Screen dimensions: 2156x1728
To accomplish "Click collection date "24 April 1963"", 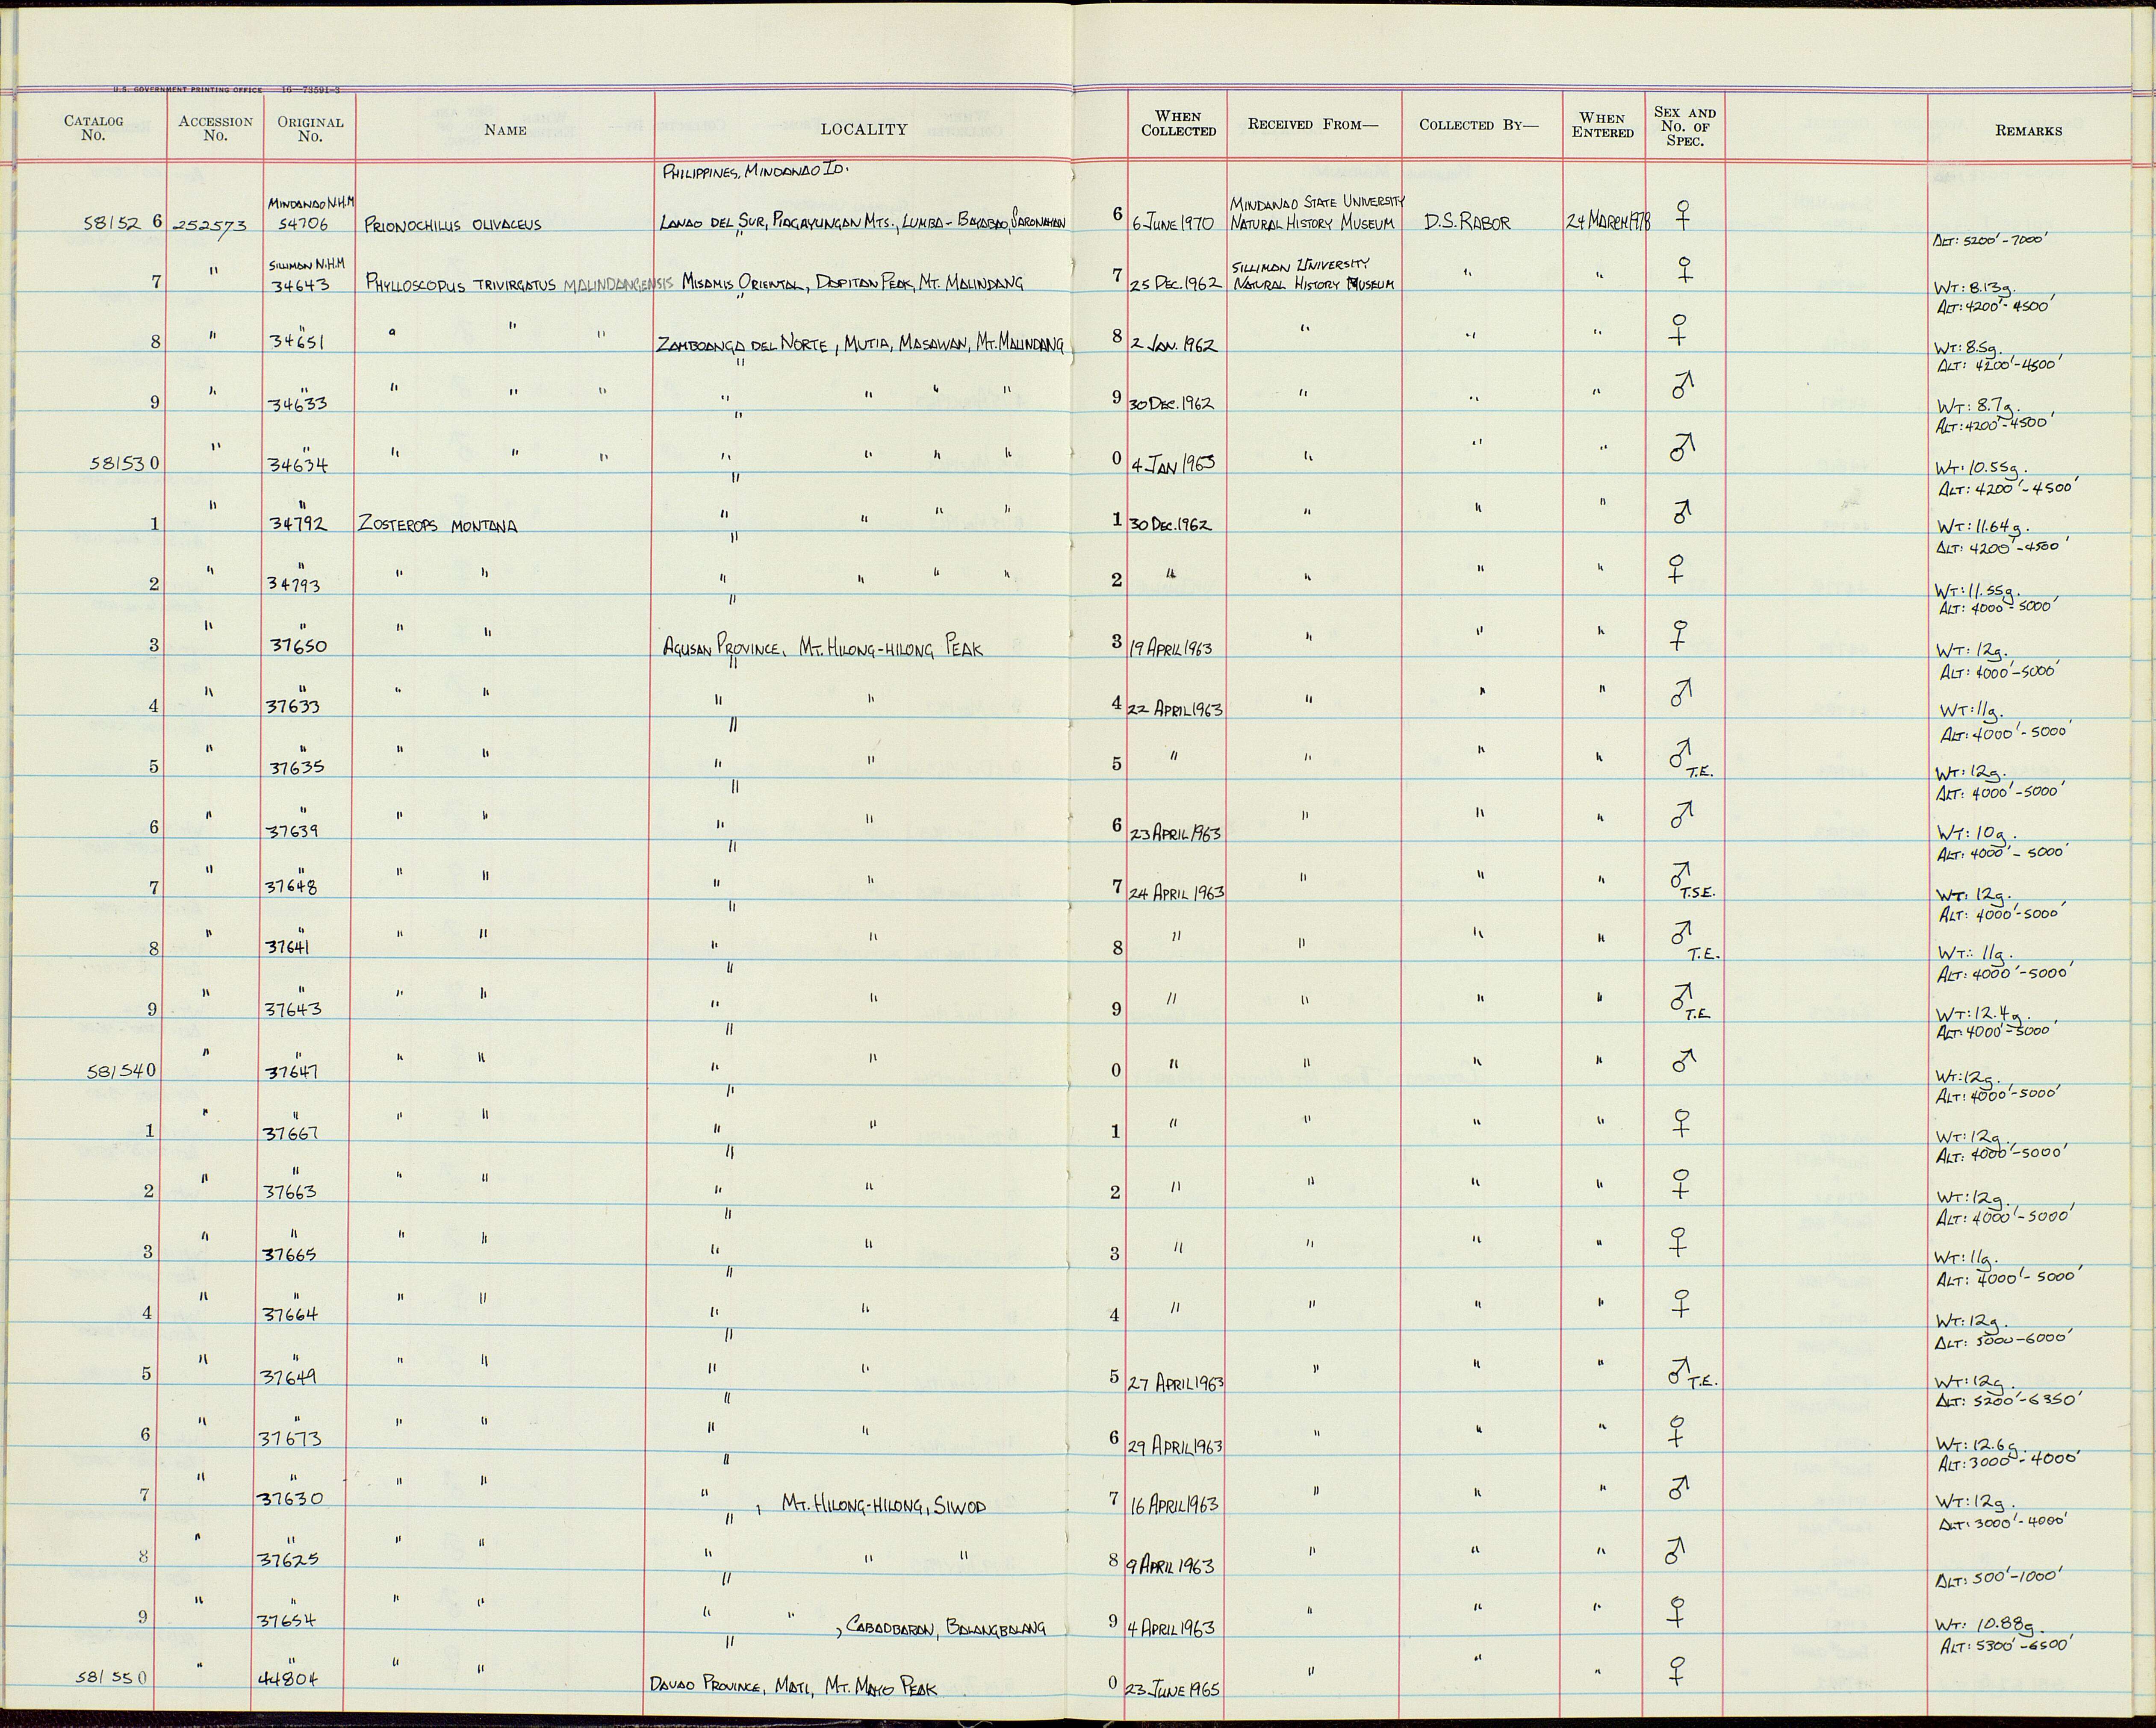I will [x=1176, y=893].
